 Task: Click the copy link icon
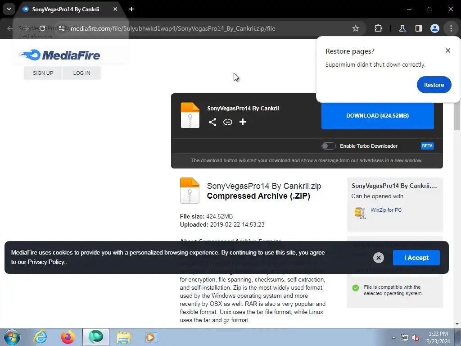(x=227, y=122)
